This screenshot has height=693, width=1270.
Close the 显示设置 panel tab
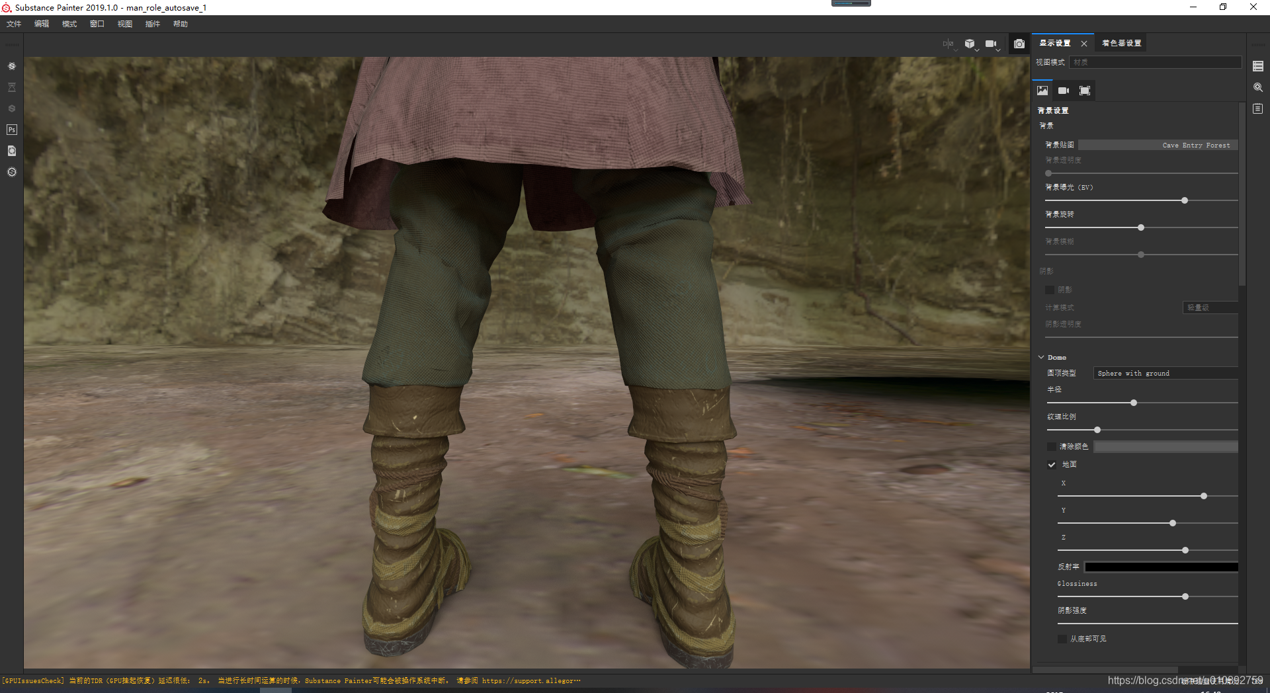[x=1083, y=44]
